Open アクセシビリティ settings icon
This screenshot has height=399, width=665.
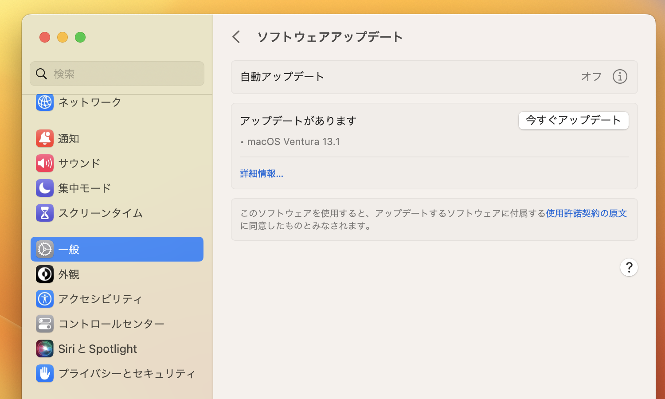tap(44, 299)
